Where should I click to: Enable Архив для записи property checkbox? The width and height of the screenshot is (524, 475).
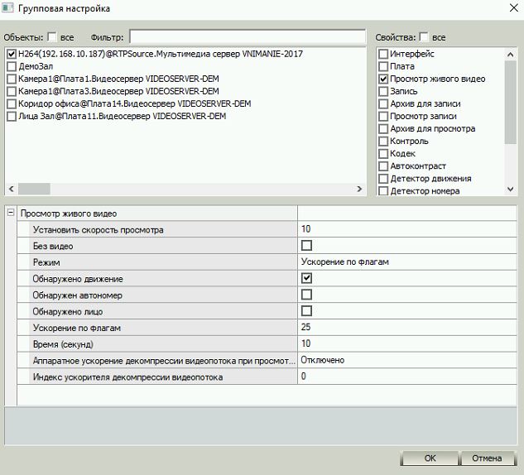383,103
